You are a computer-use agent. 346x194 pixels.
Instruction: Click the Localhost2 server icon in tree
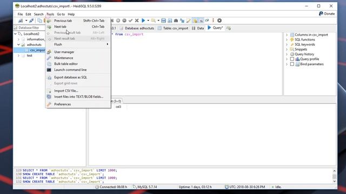(x=20, y=34)
